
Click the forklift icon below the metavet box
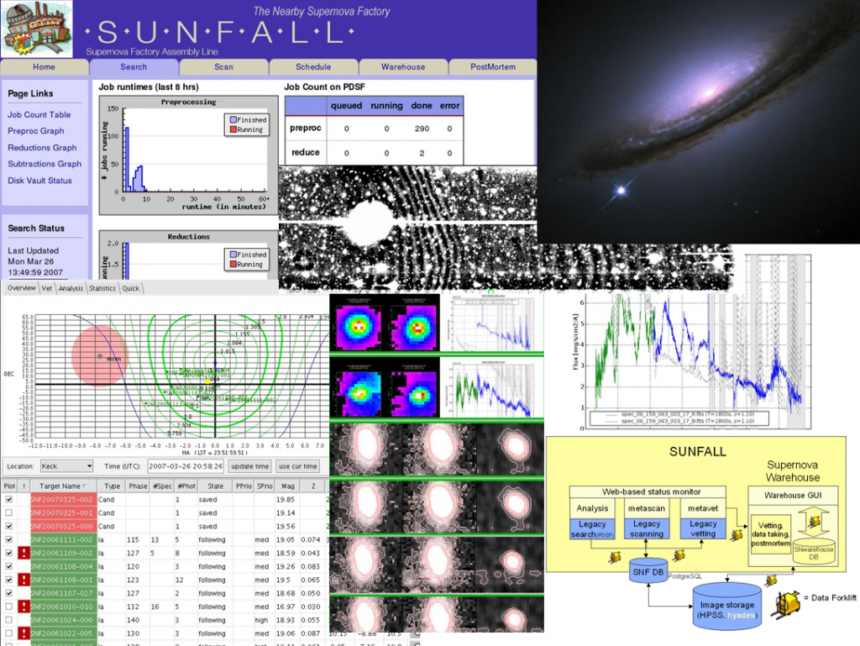(x=679, y=554)
